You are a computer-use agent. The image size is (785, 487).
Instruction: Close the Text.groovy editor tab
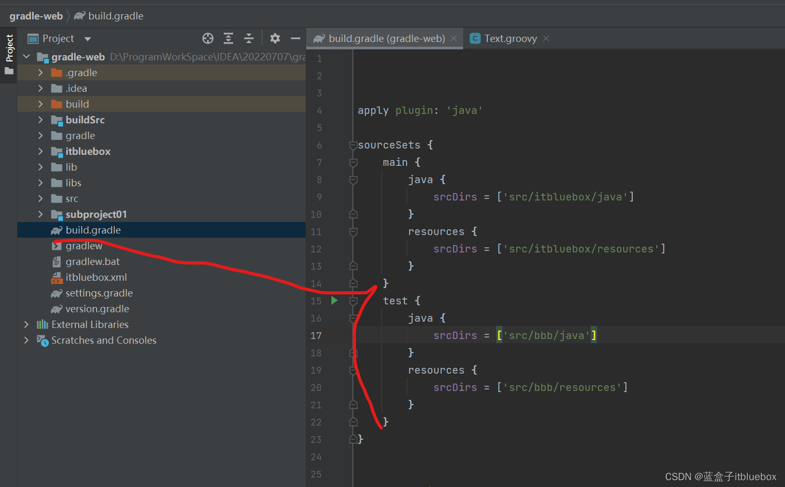546,38
